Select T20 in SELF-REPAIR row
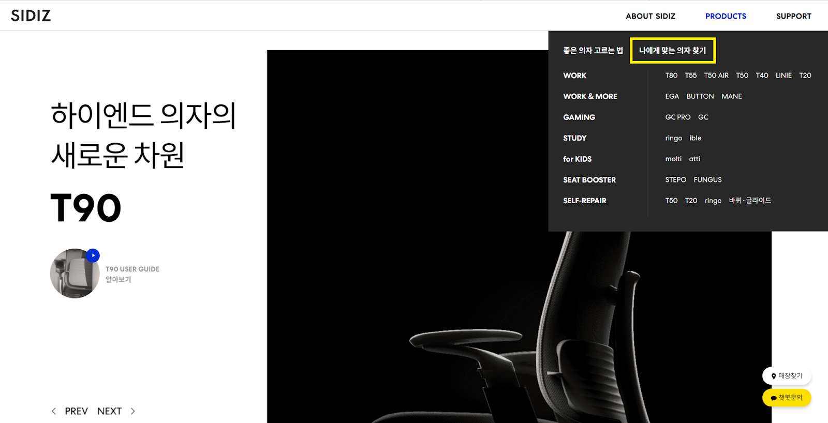The image size is (828, 423). click(x=691, y=201)
